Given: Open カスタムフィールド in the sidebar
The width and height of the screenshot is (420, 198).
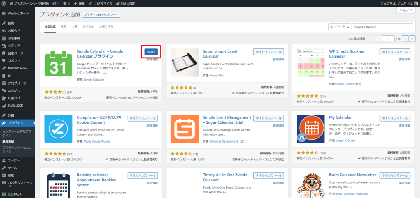Looking at the screenshot, I should pyautogui.click(x=17, y=184).
